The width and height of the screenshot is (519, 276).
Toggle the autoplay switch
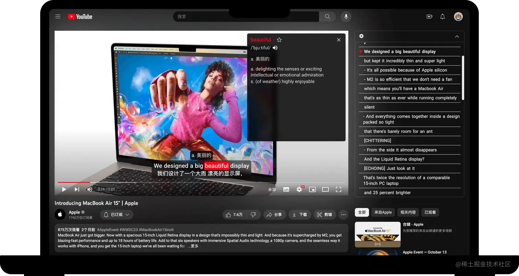tap(272, 189)
